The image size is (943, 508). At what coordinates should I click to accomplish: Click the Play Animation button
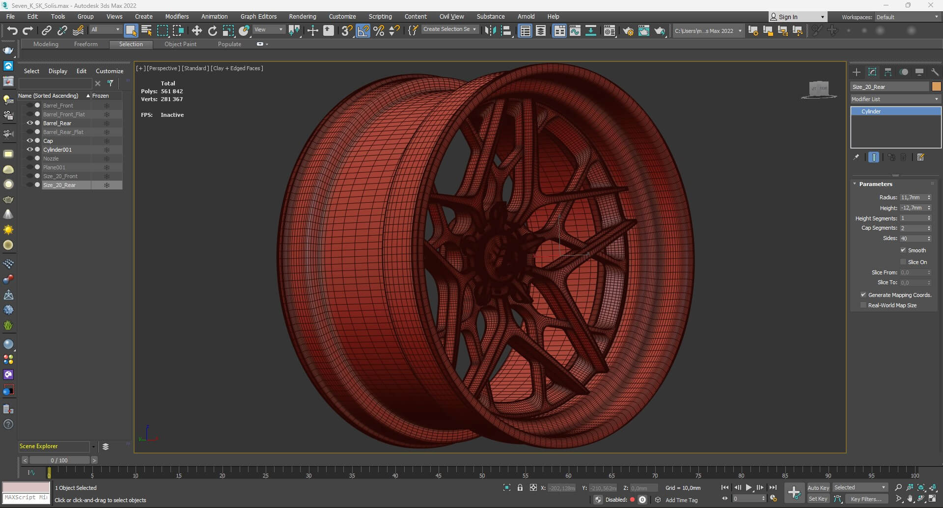coord(749,487)
